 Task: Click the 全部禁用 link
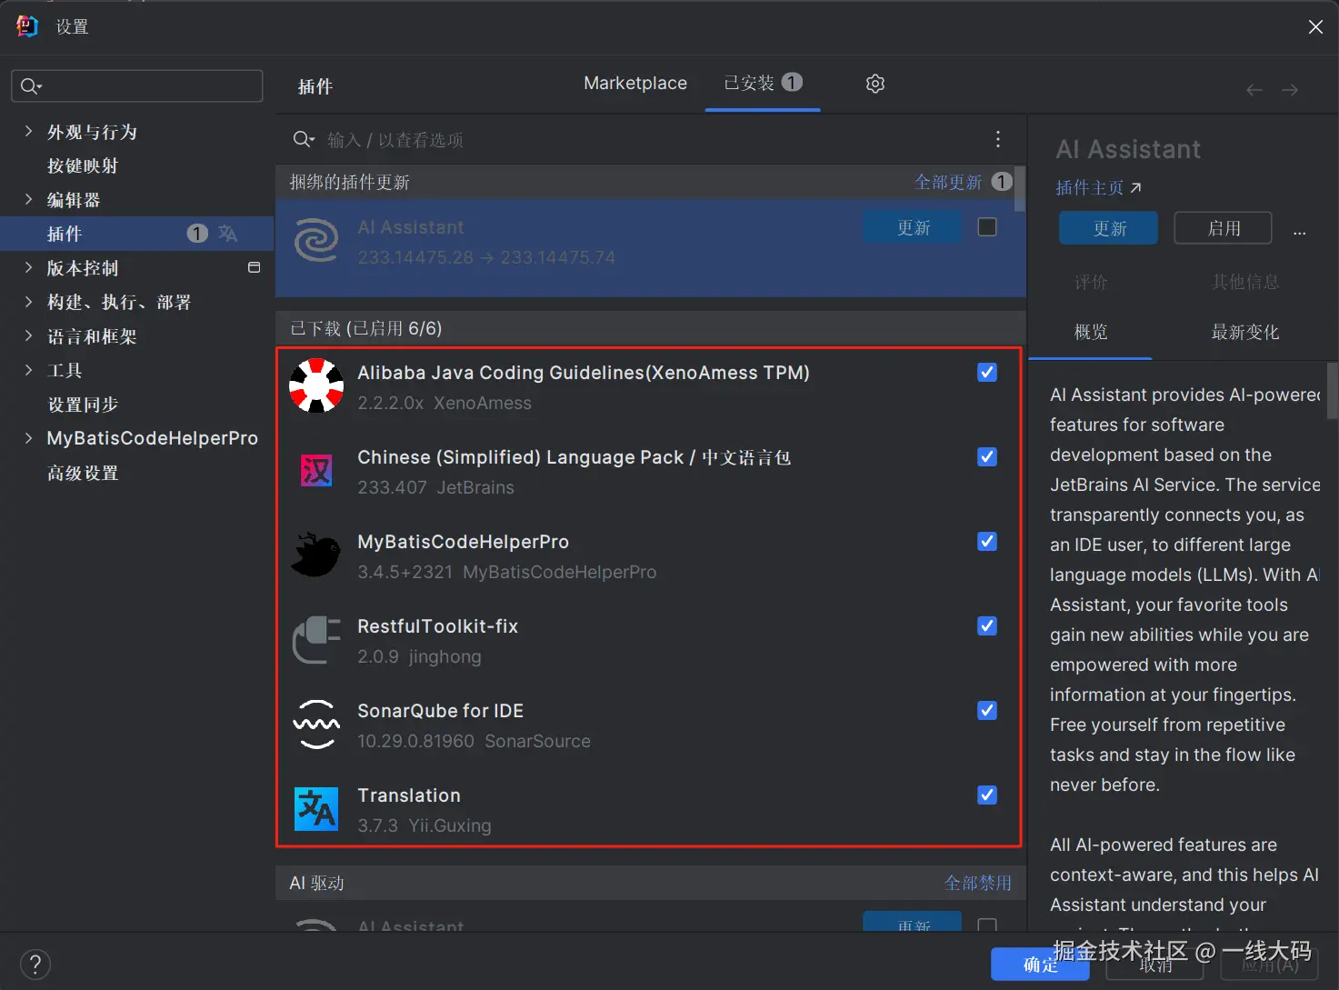tap(978, 883)
